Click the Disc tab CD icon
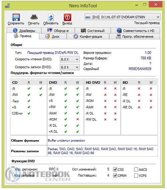Screen dimensions: 167x190 pyautogui.click(x=47, y=36)
